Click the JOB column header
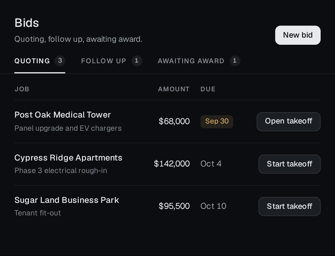The width and height of the screenshot is (335, 256). [22, 89]
